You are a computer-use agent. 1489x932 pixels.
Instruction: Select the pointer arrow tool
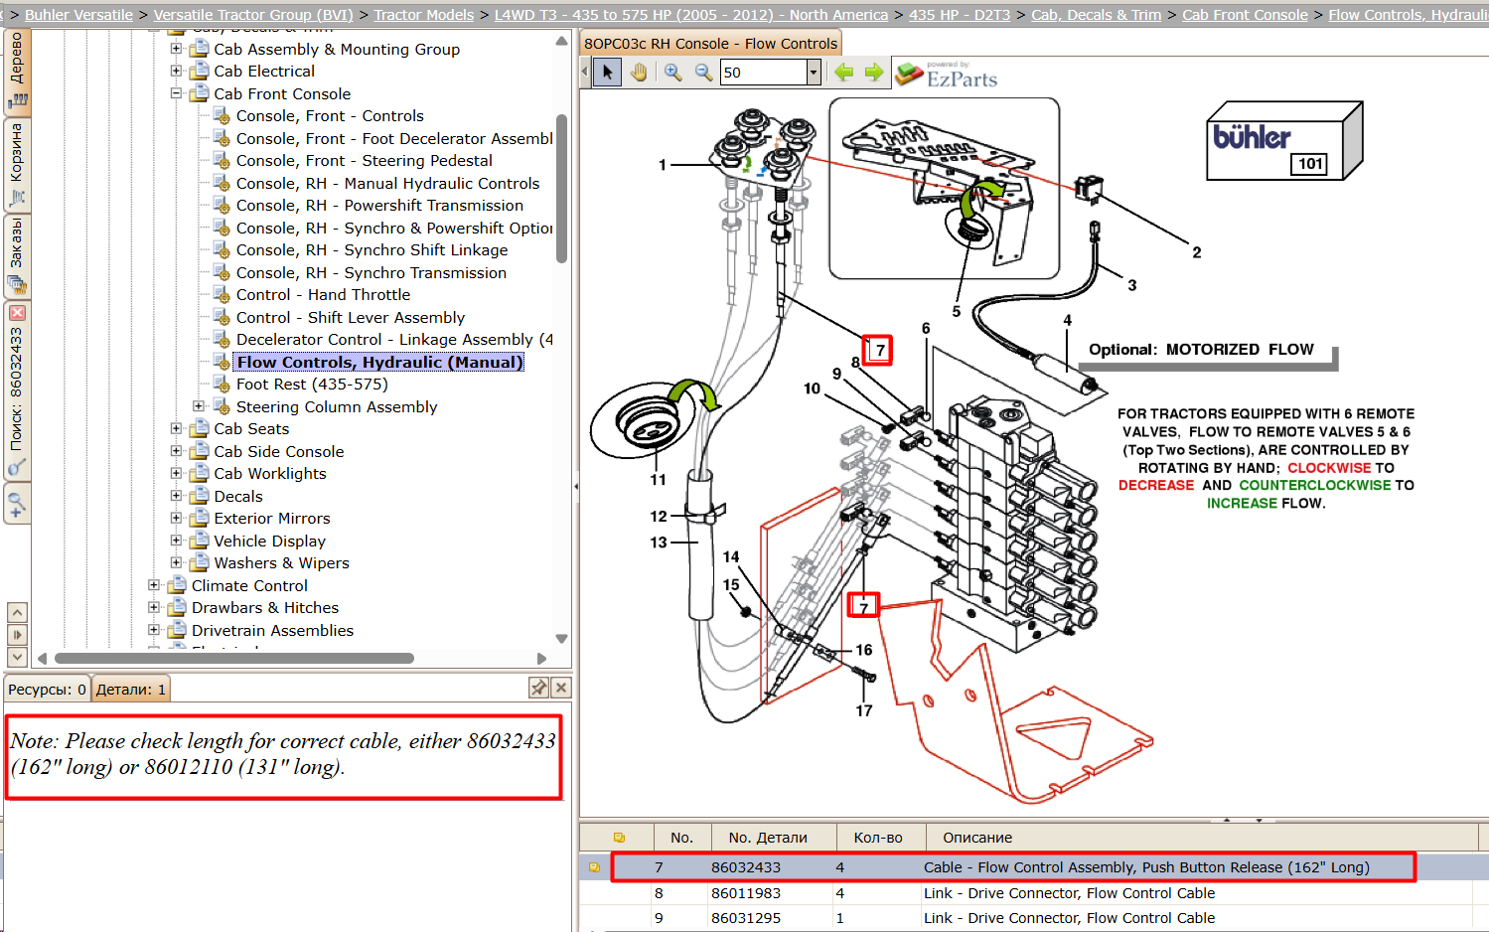(608, 73)
